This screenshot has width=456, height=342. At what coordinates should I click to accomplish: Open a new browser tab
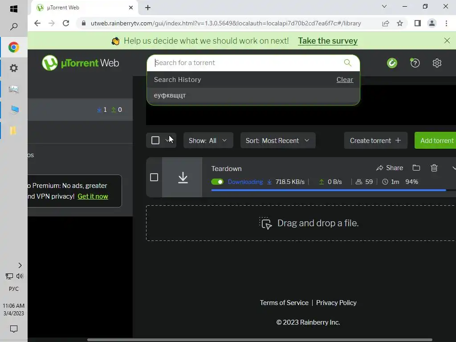[x=148, y=8]
